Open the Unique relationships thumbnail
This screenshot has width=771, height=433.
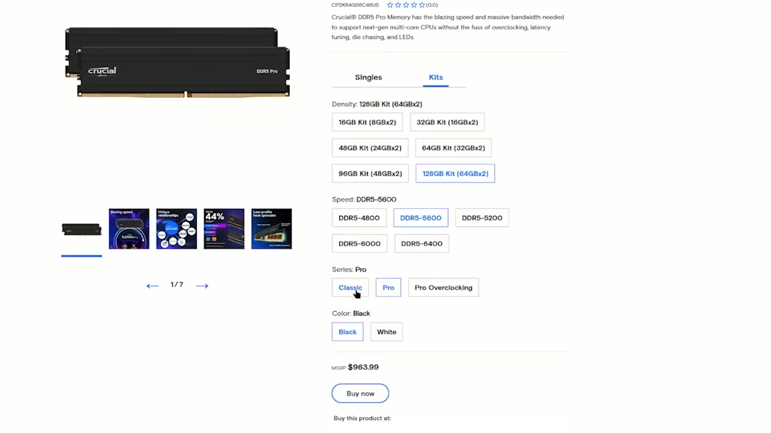[176, 229]
